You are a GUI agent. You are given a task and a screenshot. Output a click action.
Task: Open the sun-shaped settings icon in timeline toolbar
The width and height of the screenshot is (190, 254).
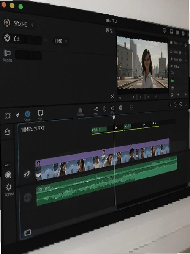tap(8, 116)
